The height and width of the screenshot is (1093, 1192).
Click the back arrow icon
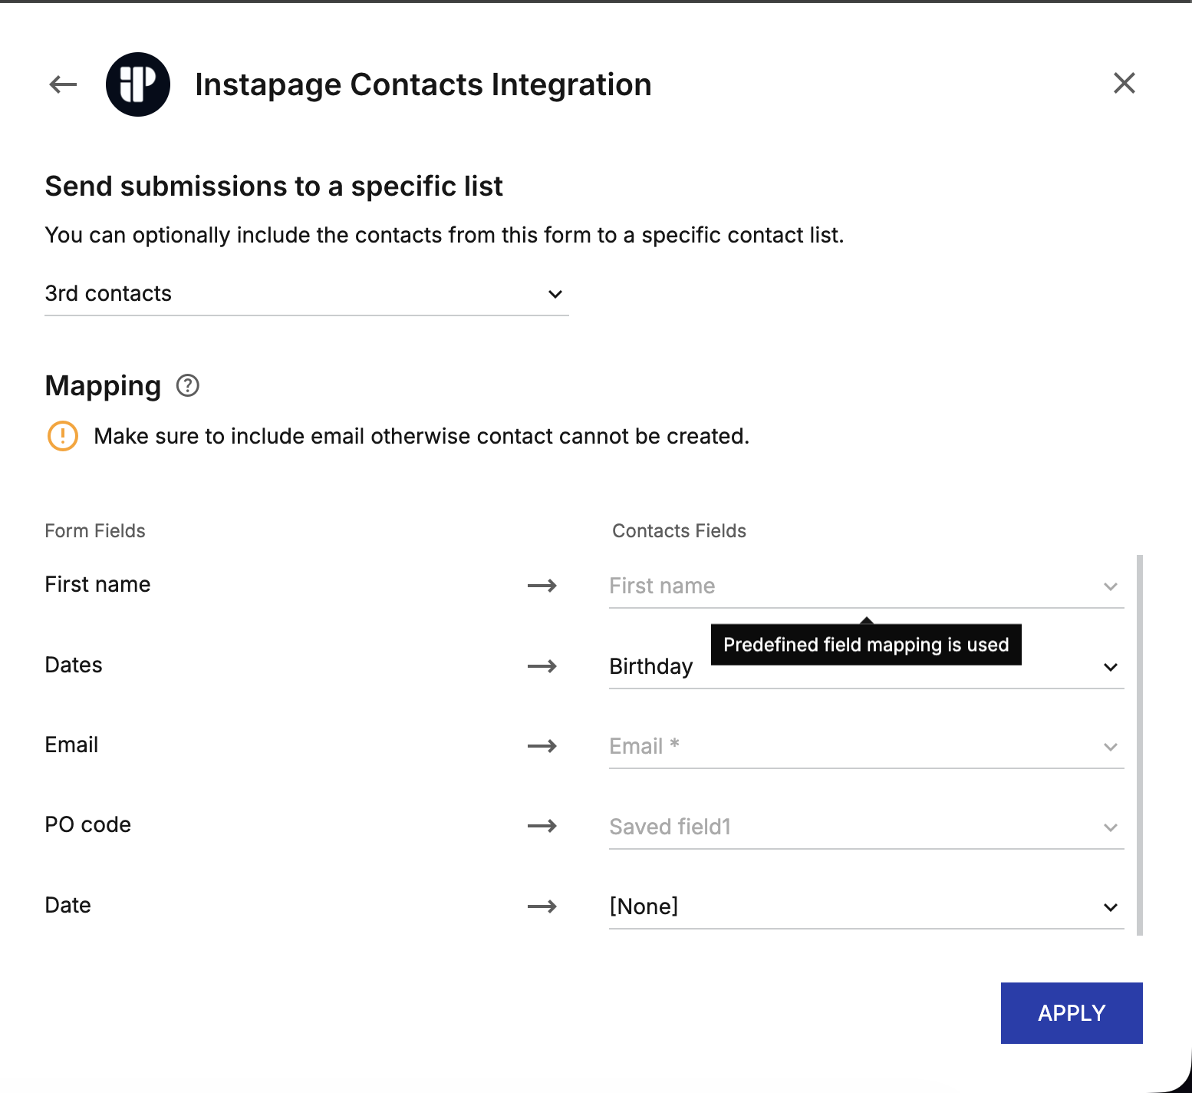(x=63, y=84)
